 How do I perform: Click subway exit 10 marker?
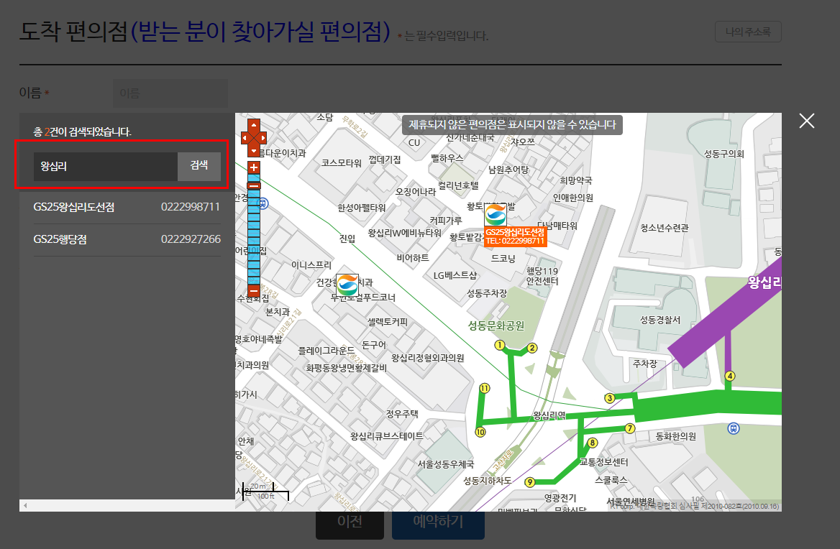click(480, 432)
